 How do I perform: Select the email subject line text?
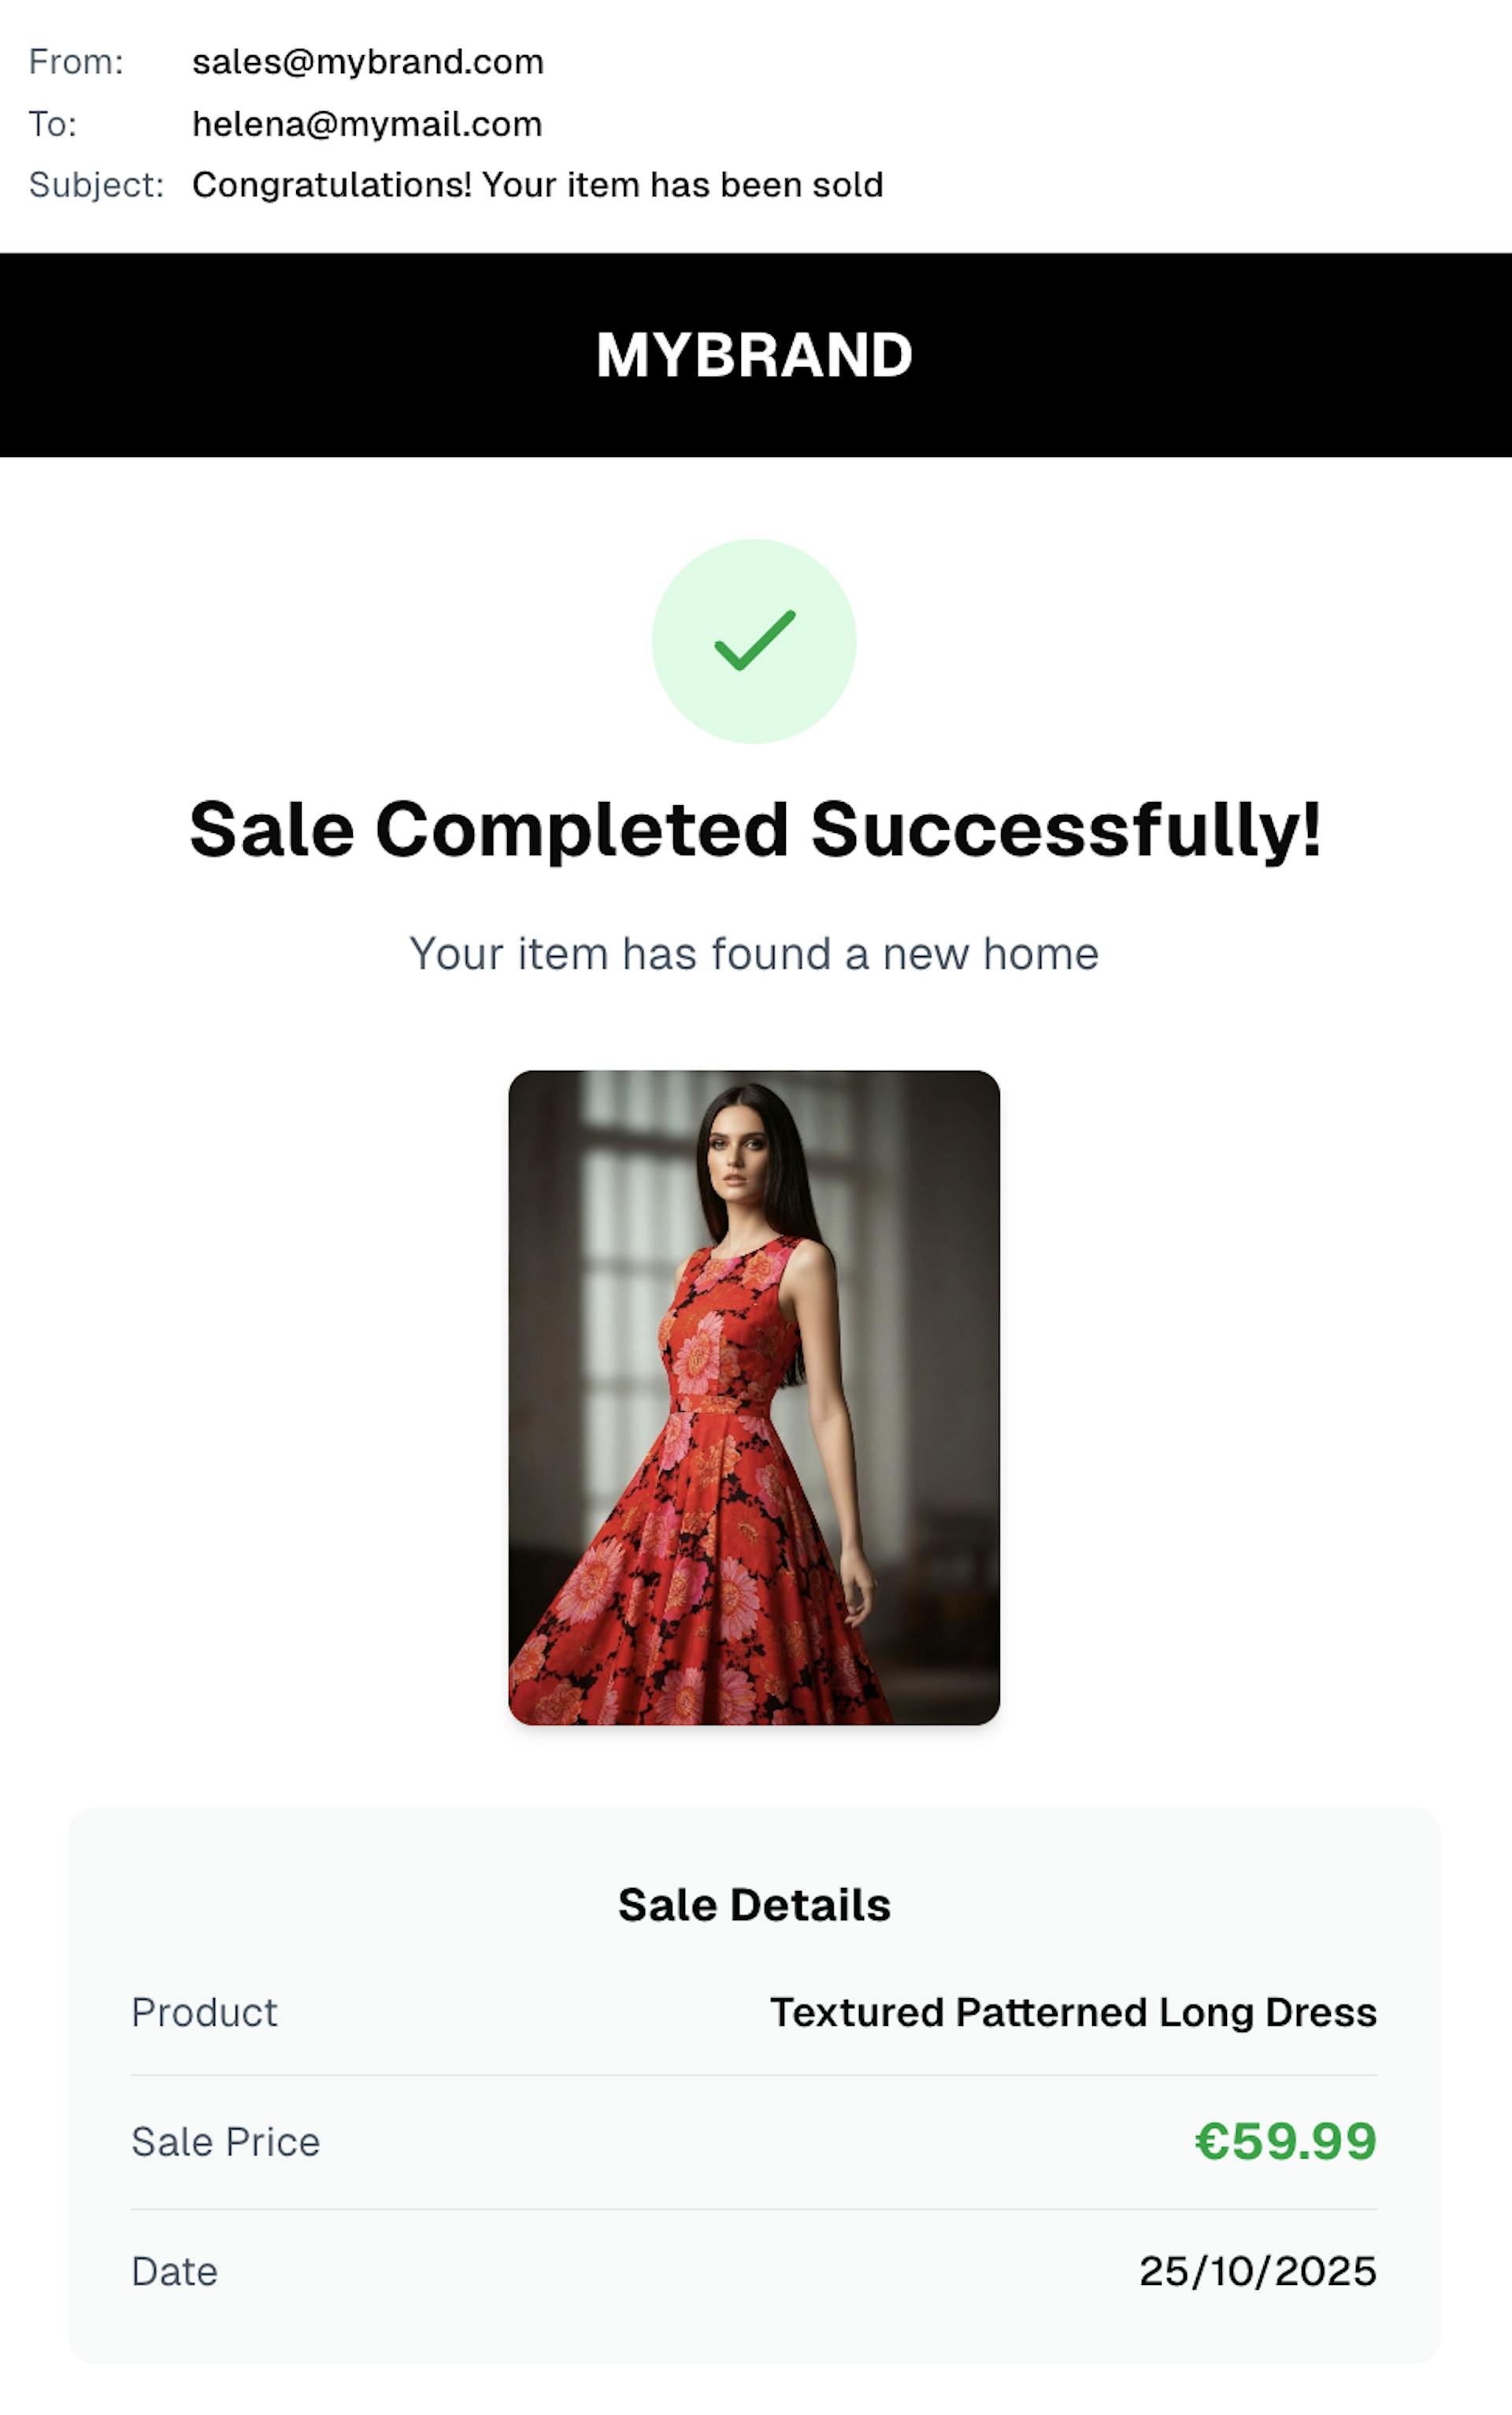pyautogui.click(x=537, y=185)
